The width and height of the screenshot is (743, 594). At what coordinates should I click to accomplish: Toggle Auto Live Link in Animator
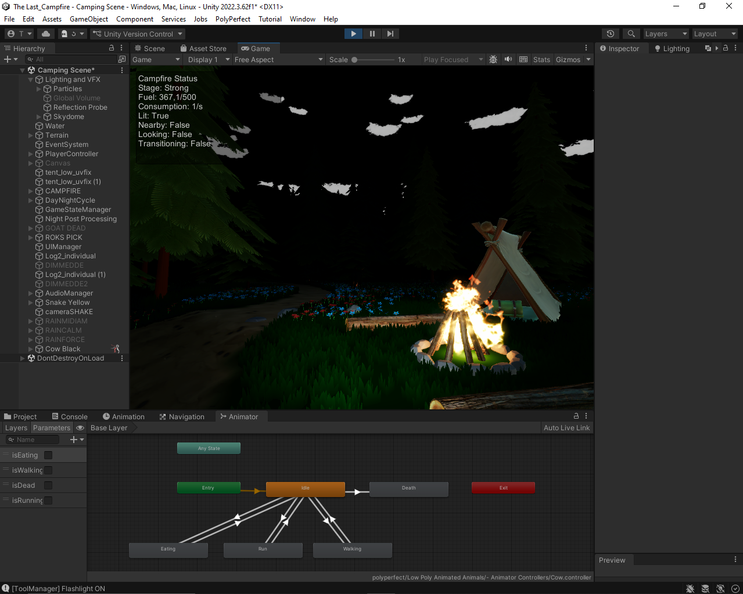[x=566, y=428]
